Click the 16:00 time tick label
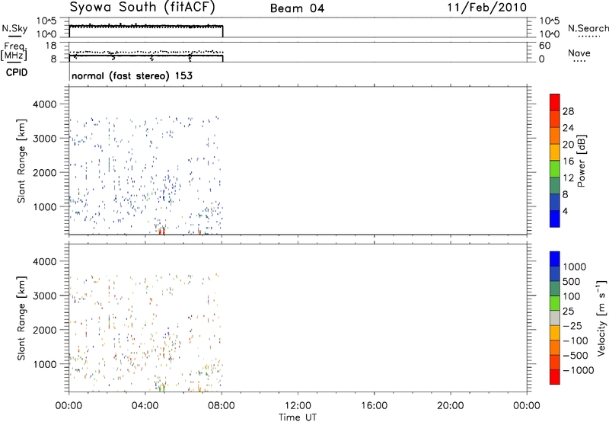 pyautogui.click(x=374, y=406)
